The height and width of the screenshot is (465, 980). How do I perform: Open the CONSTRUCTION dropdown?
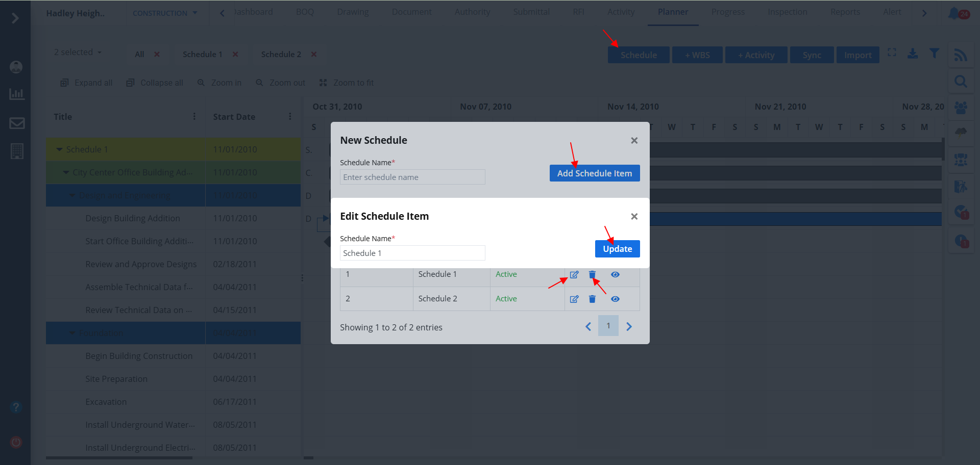(164, 13)
